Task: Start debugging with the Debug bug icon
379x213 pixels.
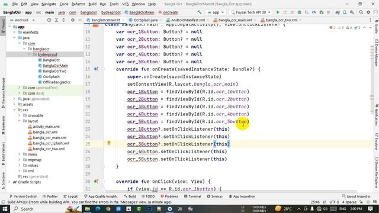Action: (300, 12)
